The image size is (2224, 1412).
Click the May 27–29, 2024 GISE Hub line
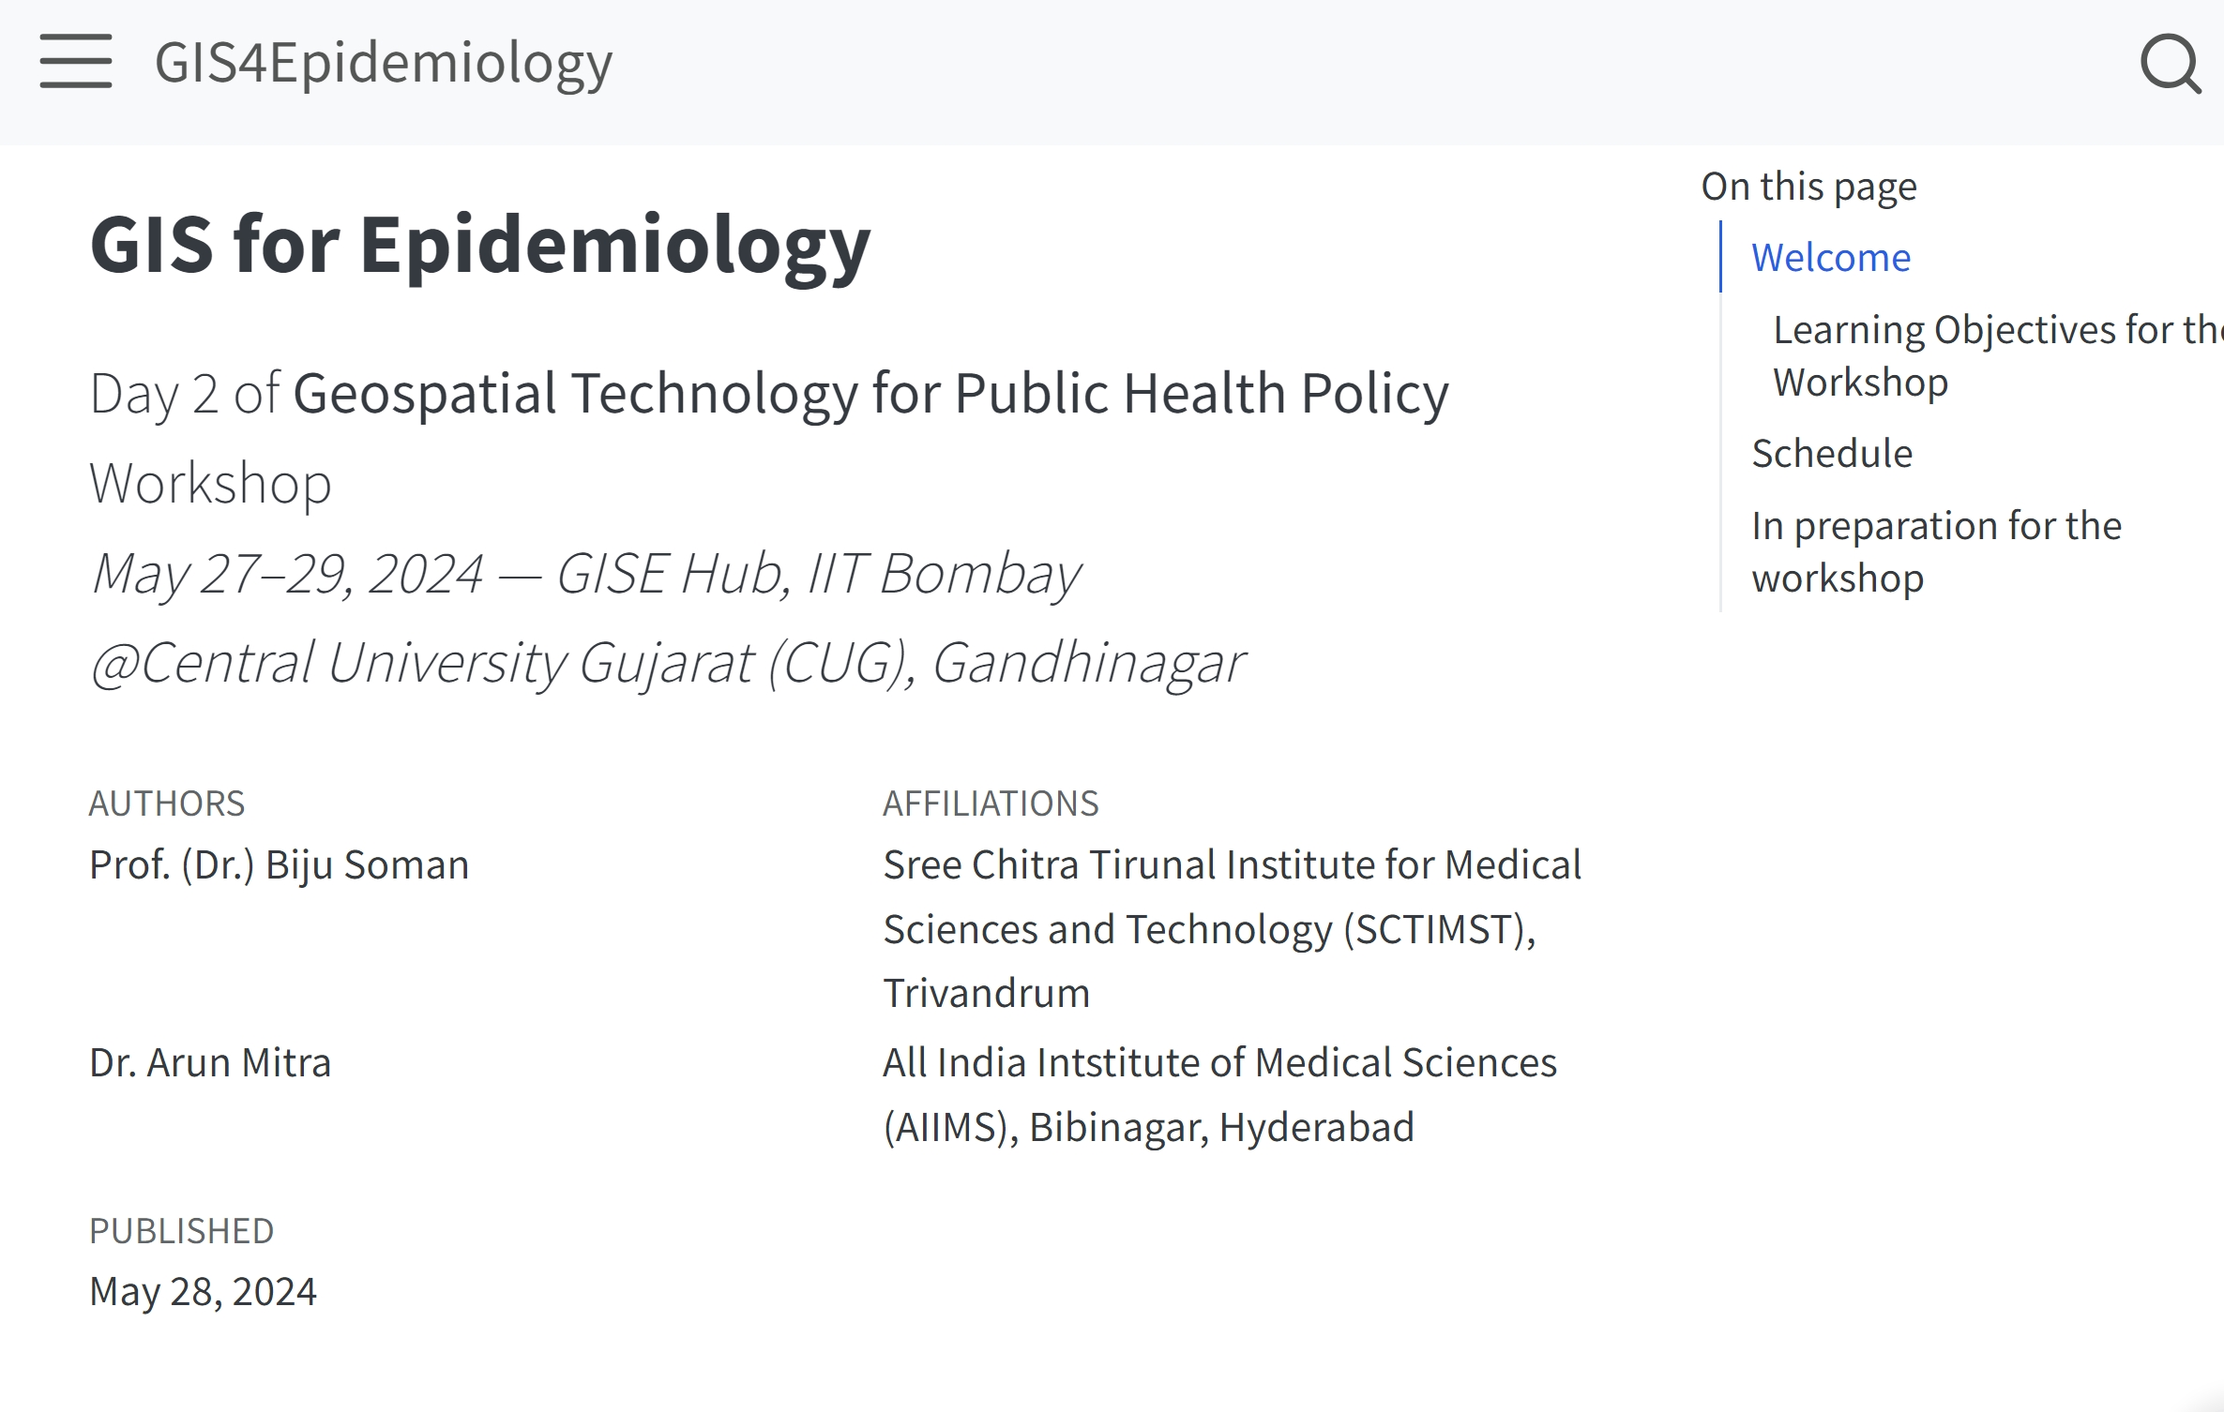point(585,574)
